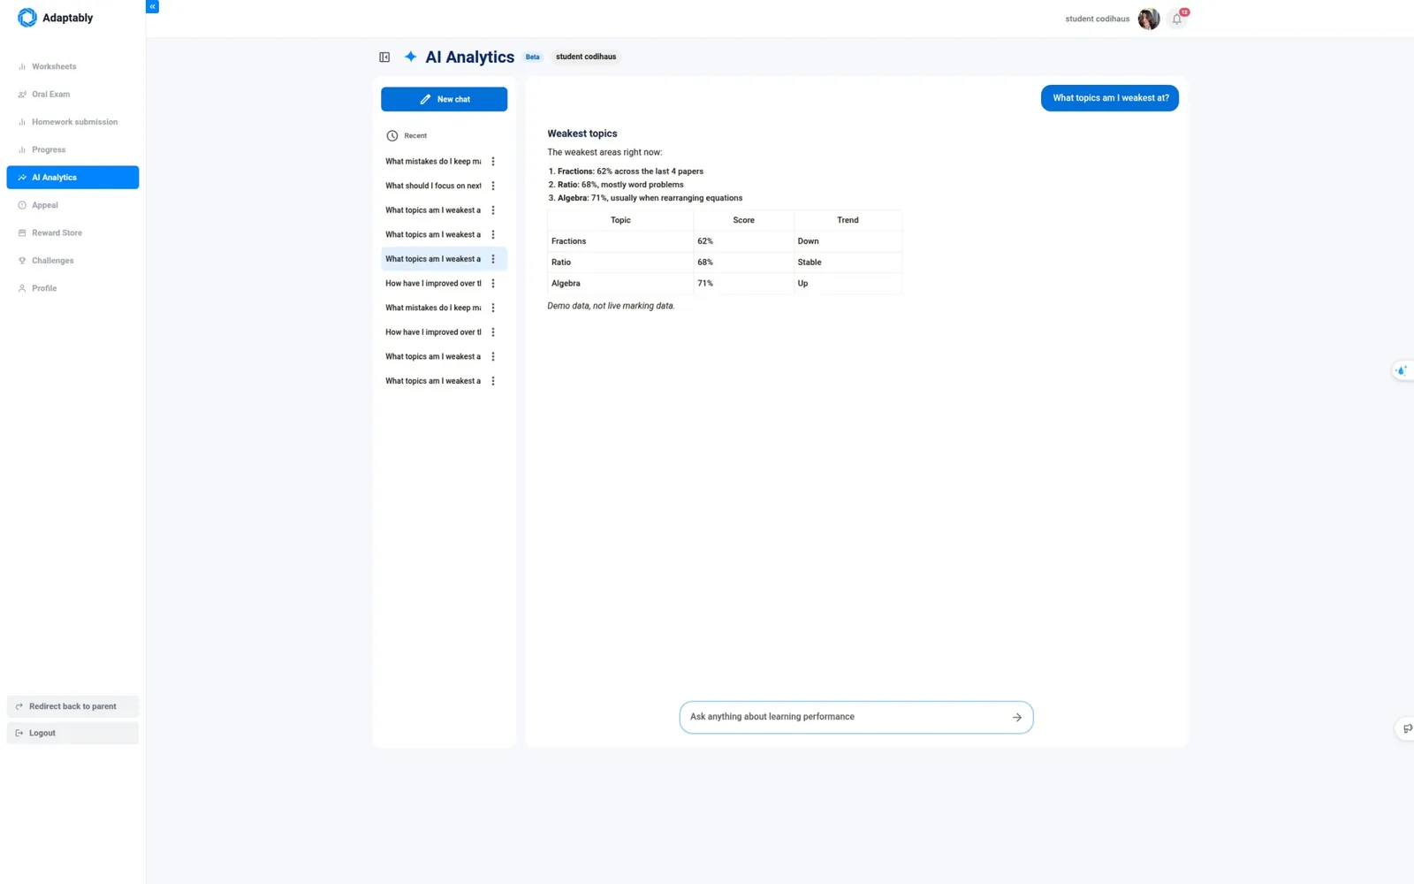Focus the 'Ask anything about learning performance' field
1414x884 pixels.
click(855, 717)
